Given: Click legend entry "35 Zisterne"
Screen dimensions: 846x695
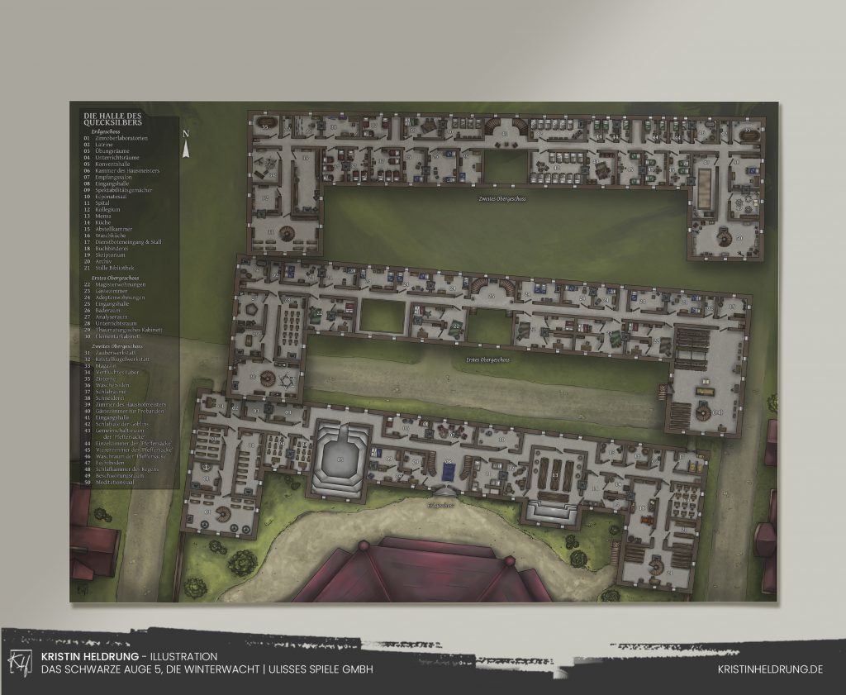Looking at the screenshot, I should click(x=100, y=378).
